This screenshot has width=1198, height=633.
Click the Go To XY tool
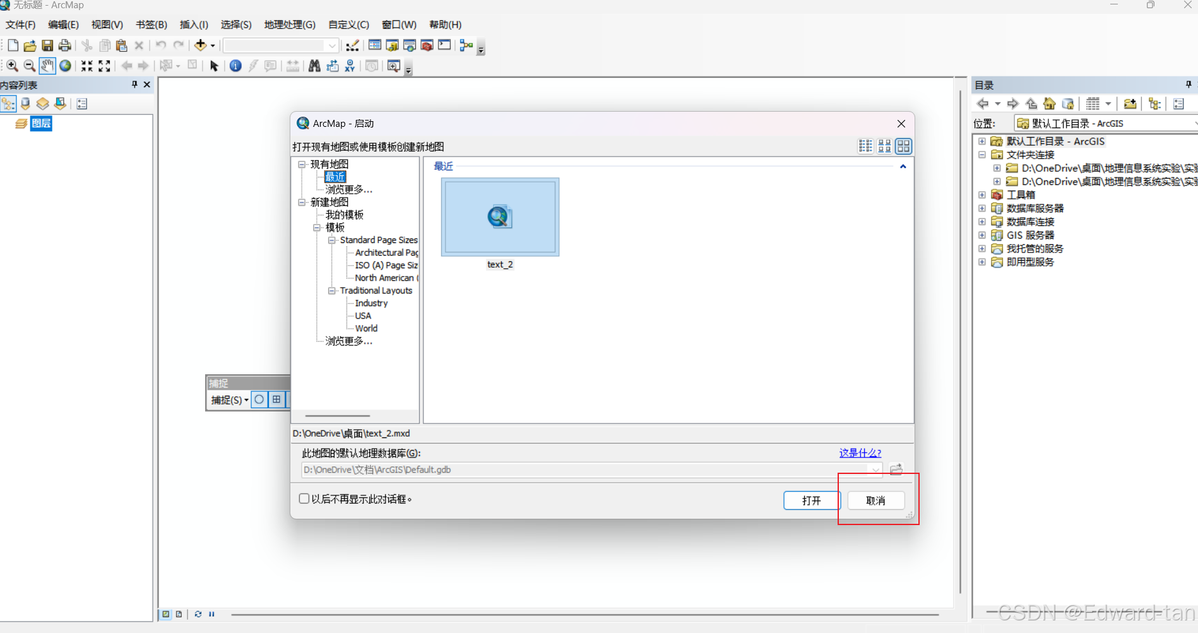(349, 66)
